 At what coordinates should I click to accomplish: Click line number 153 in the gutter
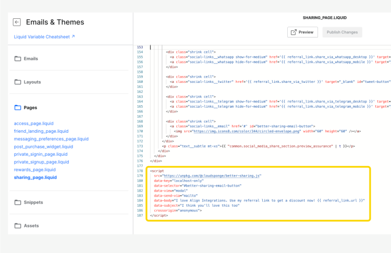coord(140,47)
